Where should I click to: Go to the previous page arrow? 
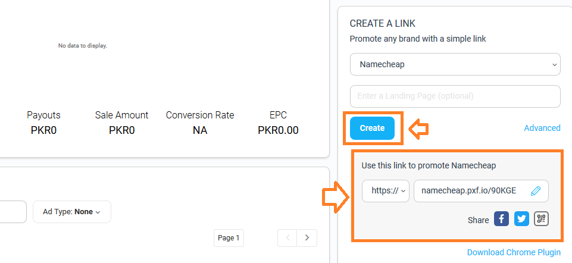[x=287, y=238]
